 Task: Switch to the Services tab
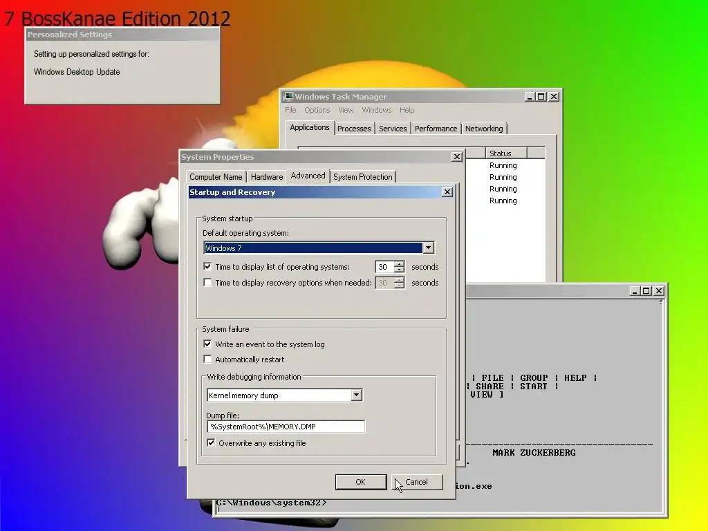click(393, 129)
